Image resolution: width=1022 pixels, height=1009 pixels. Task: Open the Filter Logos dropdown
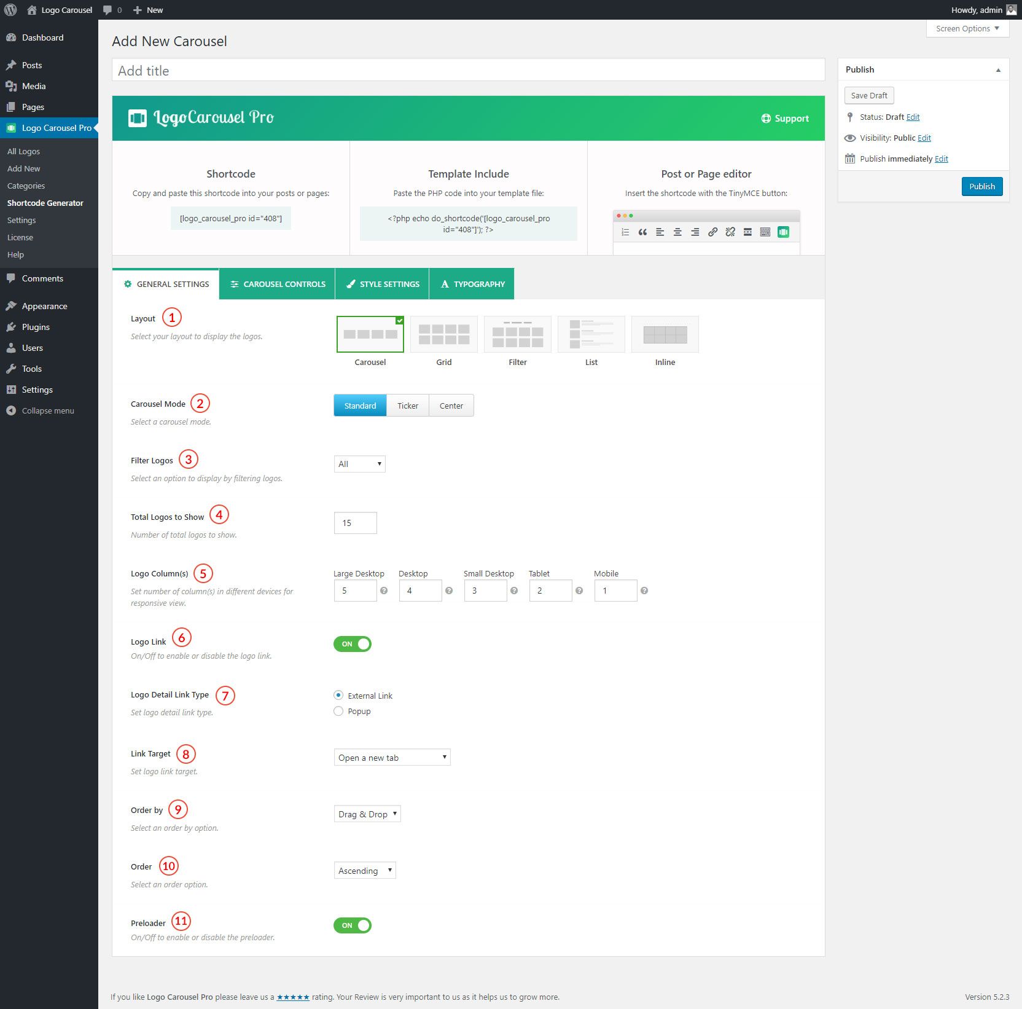[x=359, y=464]
